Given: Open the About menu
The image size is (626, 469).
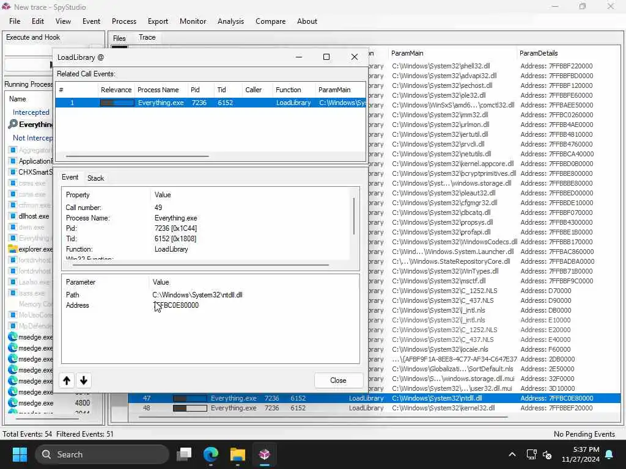Looking at the screenshot, I should click(x=307, y=21).
